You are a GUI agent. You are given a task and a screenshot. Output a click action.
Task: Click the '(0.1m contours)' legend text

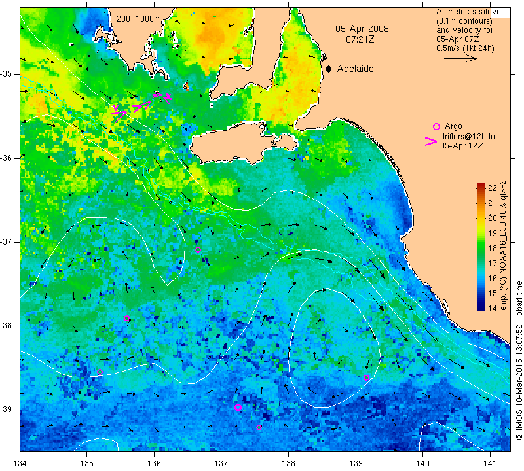point(464,21)
